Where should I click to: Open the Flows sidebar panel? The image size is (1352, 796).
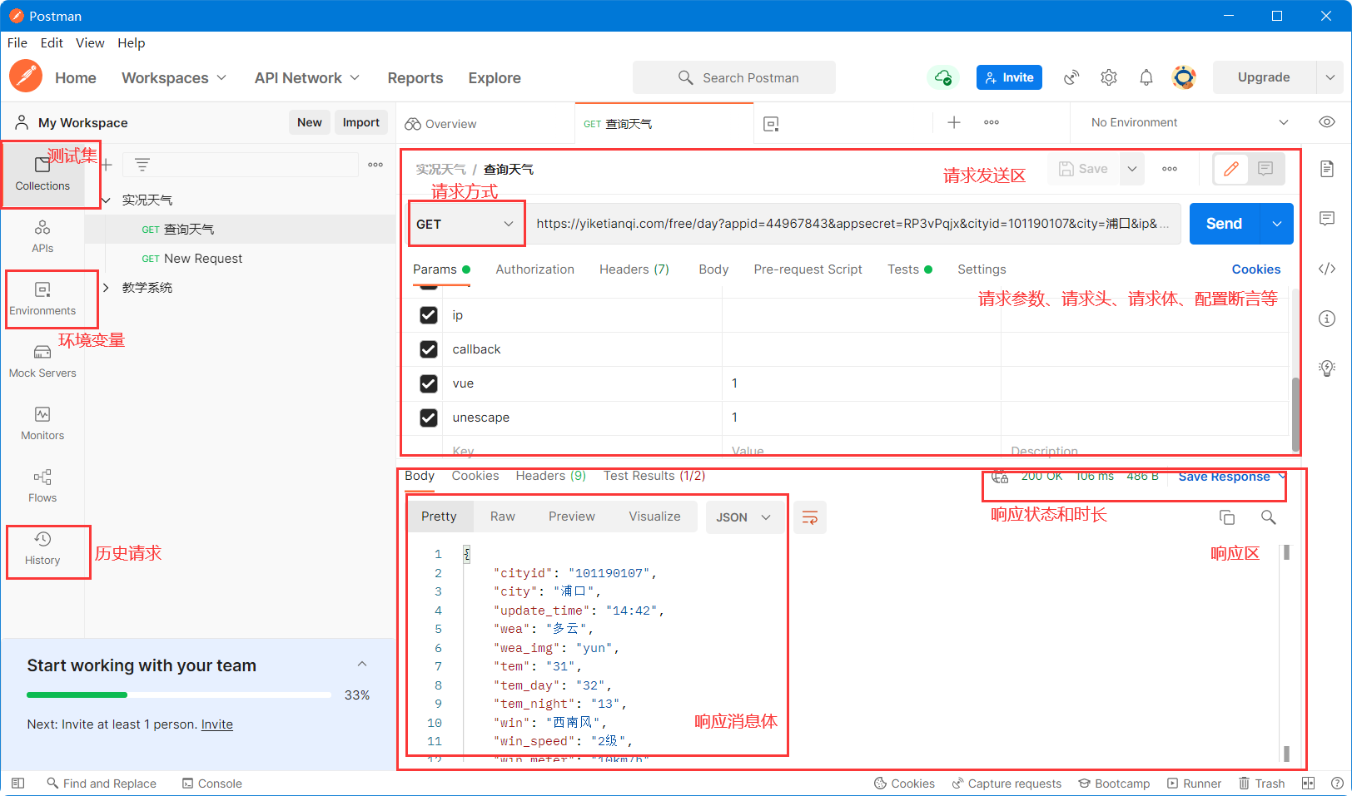[42, 486]
